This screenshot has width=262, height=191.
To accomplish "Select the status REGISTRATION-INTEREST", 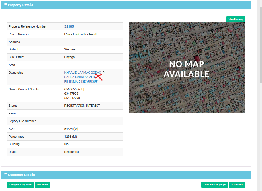I will 82,106.
